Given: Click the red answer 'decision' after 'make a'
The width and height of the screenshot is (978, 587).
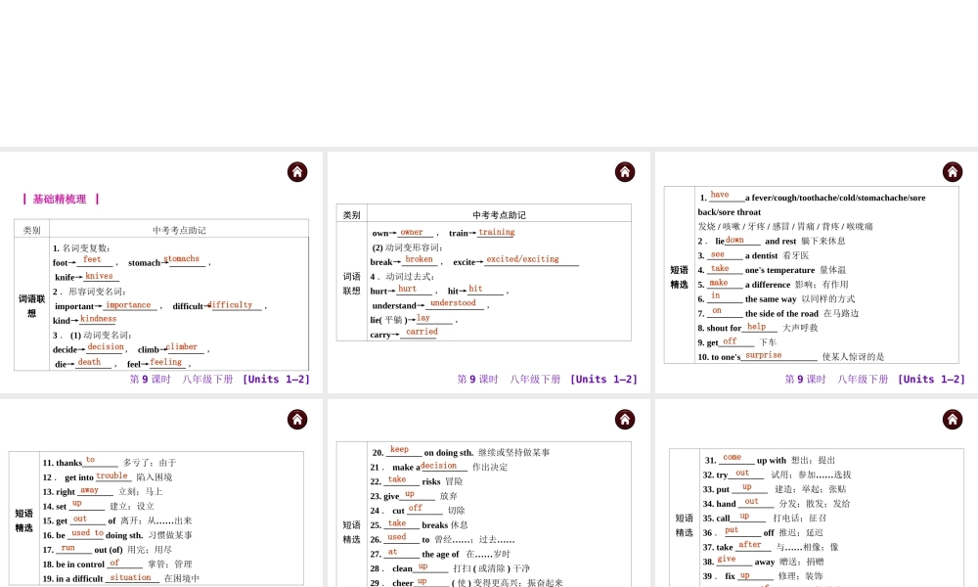Looking at the screenshot, I should coord(438,466).
